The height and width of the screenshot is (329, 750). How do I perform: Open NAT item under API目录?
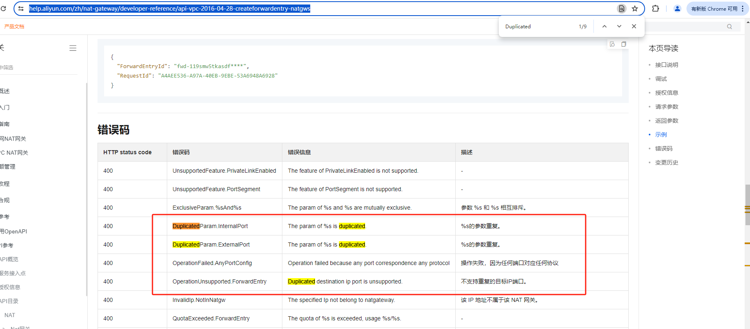(x=10, y=315)
